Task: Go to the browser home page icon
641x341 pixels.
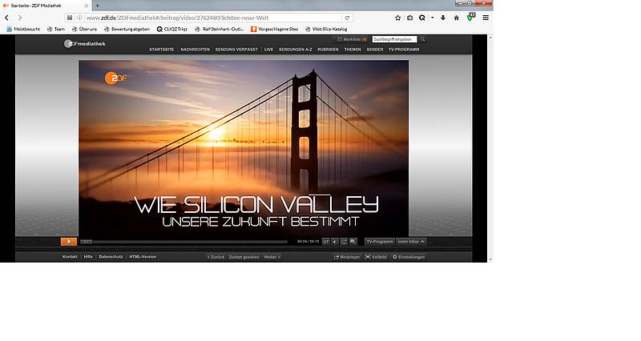Action: tap(456, 18)
